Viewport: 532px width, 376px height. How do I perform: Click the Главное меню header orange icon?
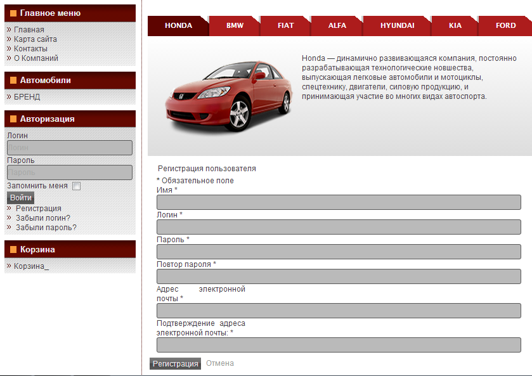(13, 13)
